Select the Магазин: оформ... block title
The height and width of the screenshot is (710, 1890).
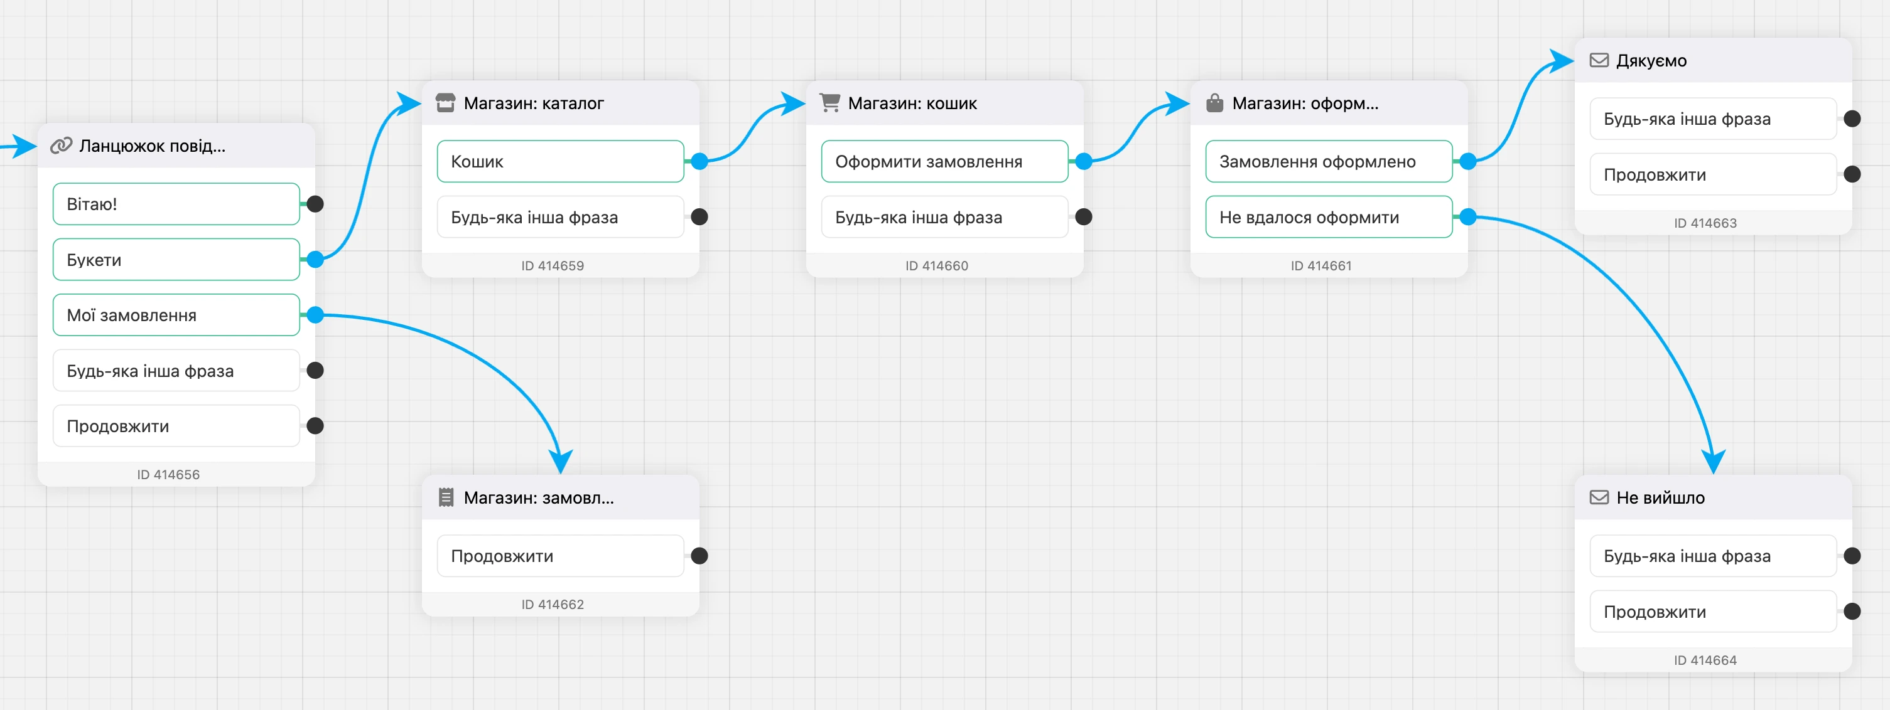point(1305,103)
